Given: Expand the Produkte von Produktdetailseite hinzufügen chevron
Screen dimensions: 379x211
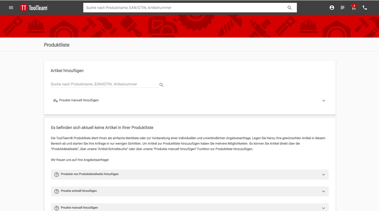Looking at the screenshot, I should pos(323,175).
